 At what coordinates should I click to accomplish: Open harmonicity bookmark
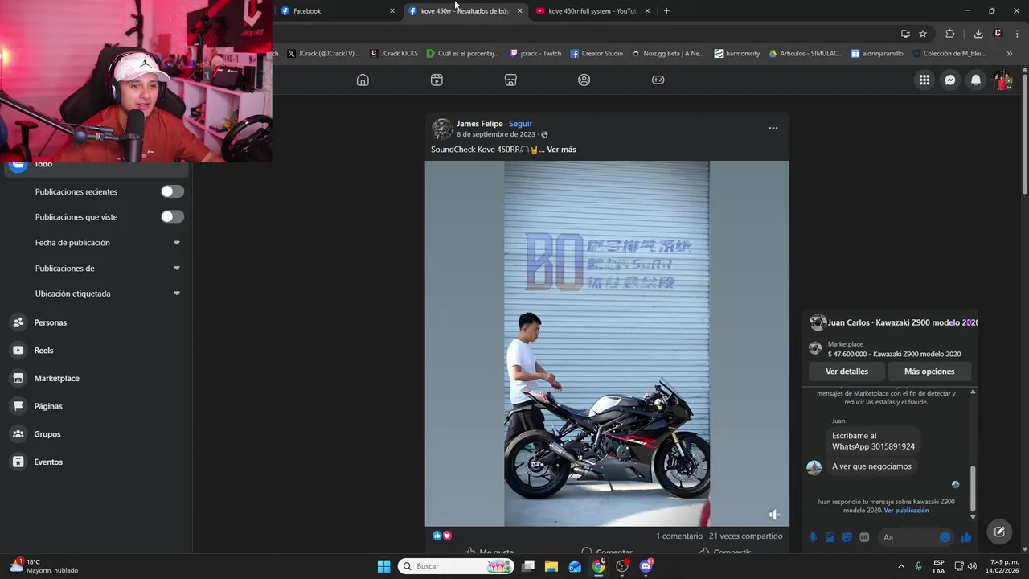(737, 54)
